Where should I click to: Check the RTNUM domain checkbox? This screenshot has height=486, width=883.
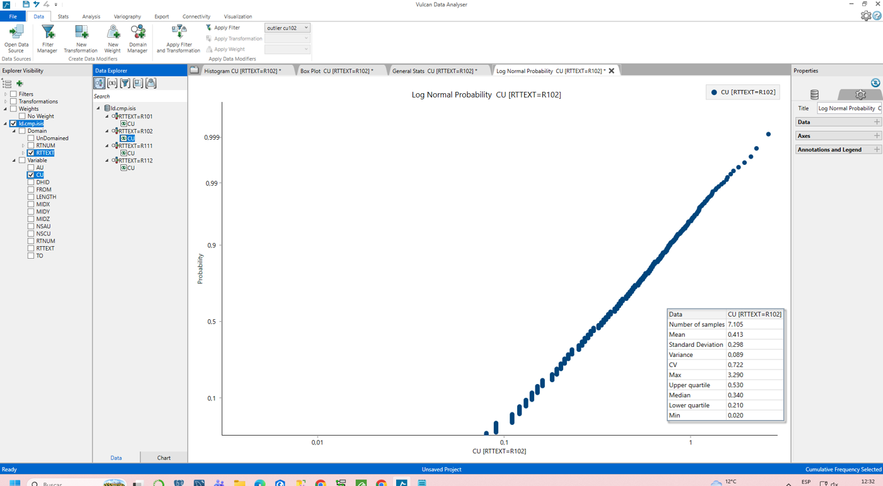pyautogui.click(x=31, y=145)
